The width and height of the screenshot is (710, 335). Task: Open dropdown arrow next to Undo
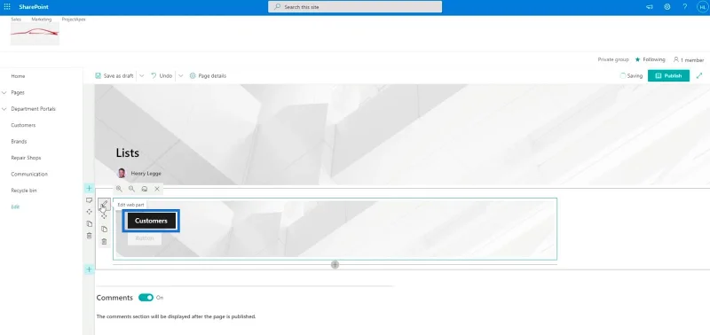click(181, 76)
